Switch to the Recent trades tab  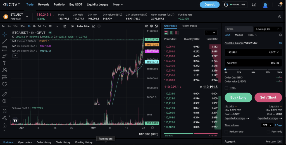coord(189,26)
